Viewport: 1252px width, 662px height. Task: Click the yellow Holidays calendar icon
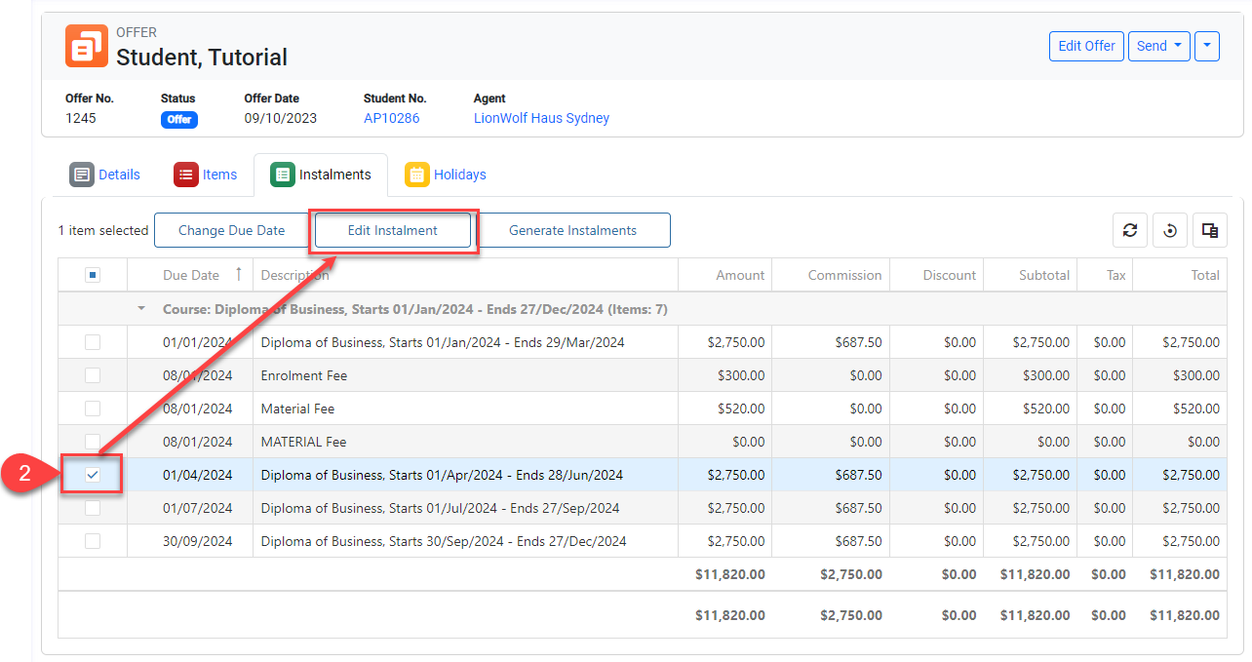(416, 175)
